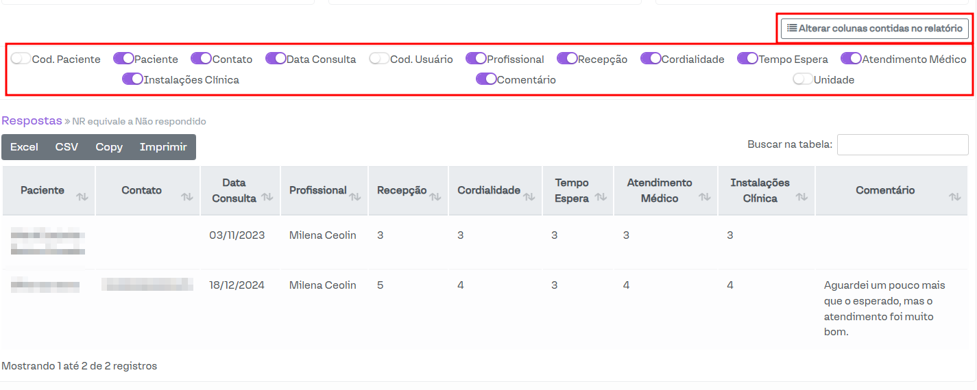The width and height of the screenshot is (977, 390).
Task: Sort by Cordialidade arrows icon
Action: (529, 197)
